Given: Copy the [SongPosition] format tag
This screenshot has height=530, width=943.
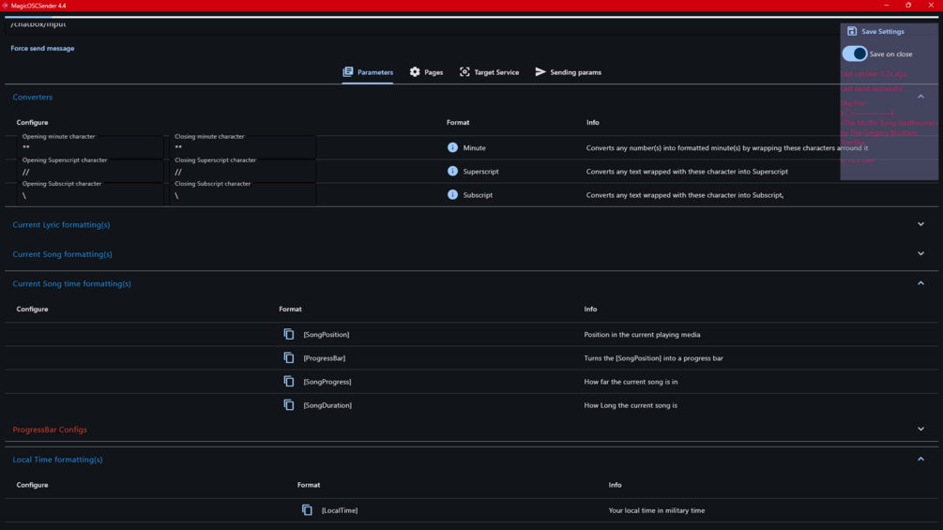Looking at the screenshot, I should point(289,334).
